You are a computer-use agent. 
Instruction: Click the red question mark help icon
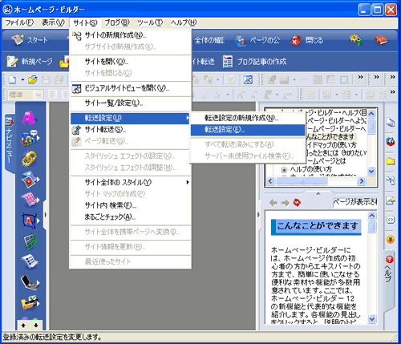[390, 259]
